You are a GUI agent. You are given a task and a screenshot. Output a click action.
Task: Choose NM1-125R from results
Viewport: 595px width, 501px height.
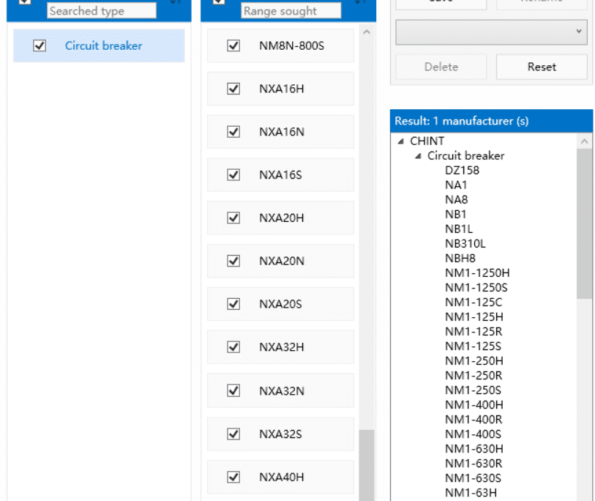[474, 332]
